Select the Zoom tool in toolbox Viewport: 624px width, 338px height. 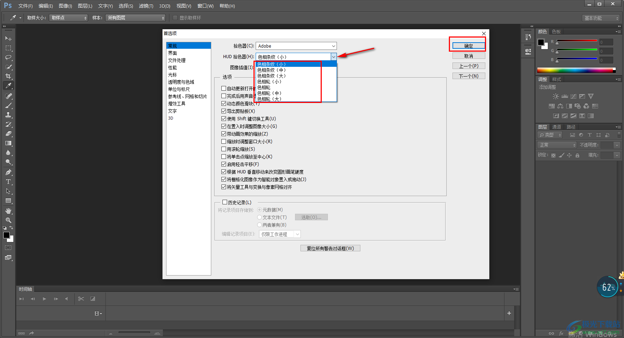(x=8, y=220)
